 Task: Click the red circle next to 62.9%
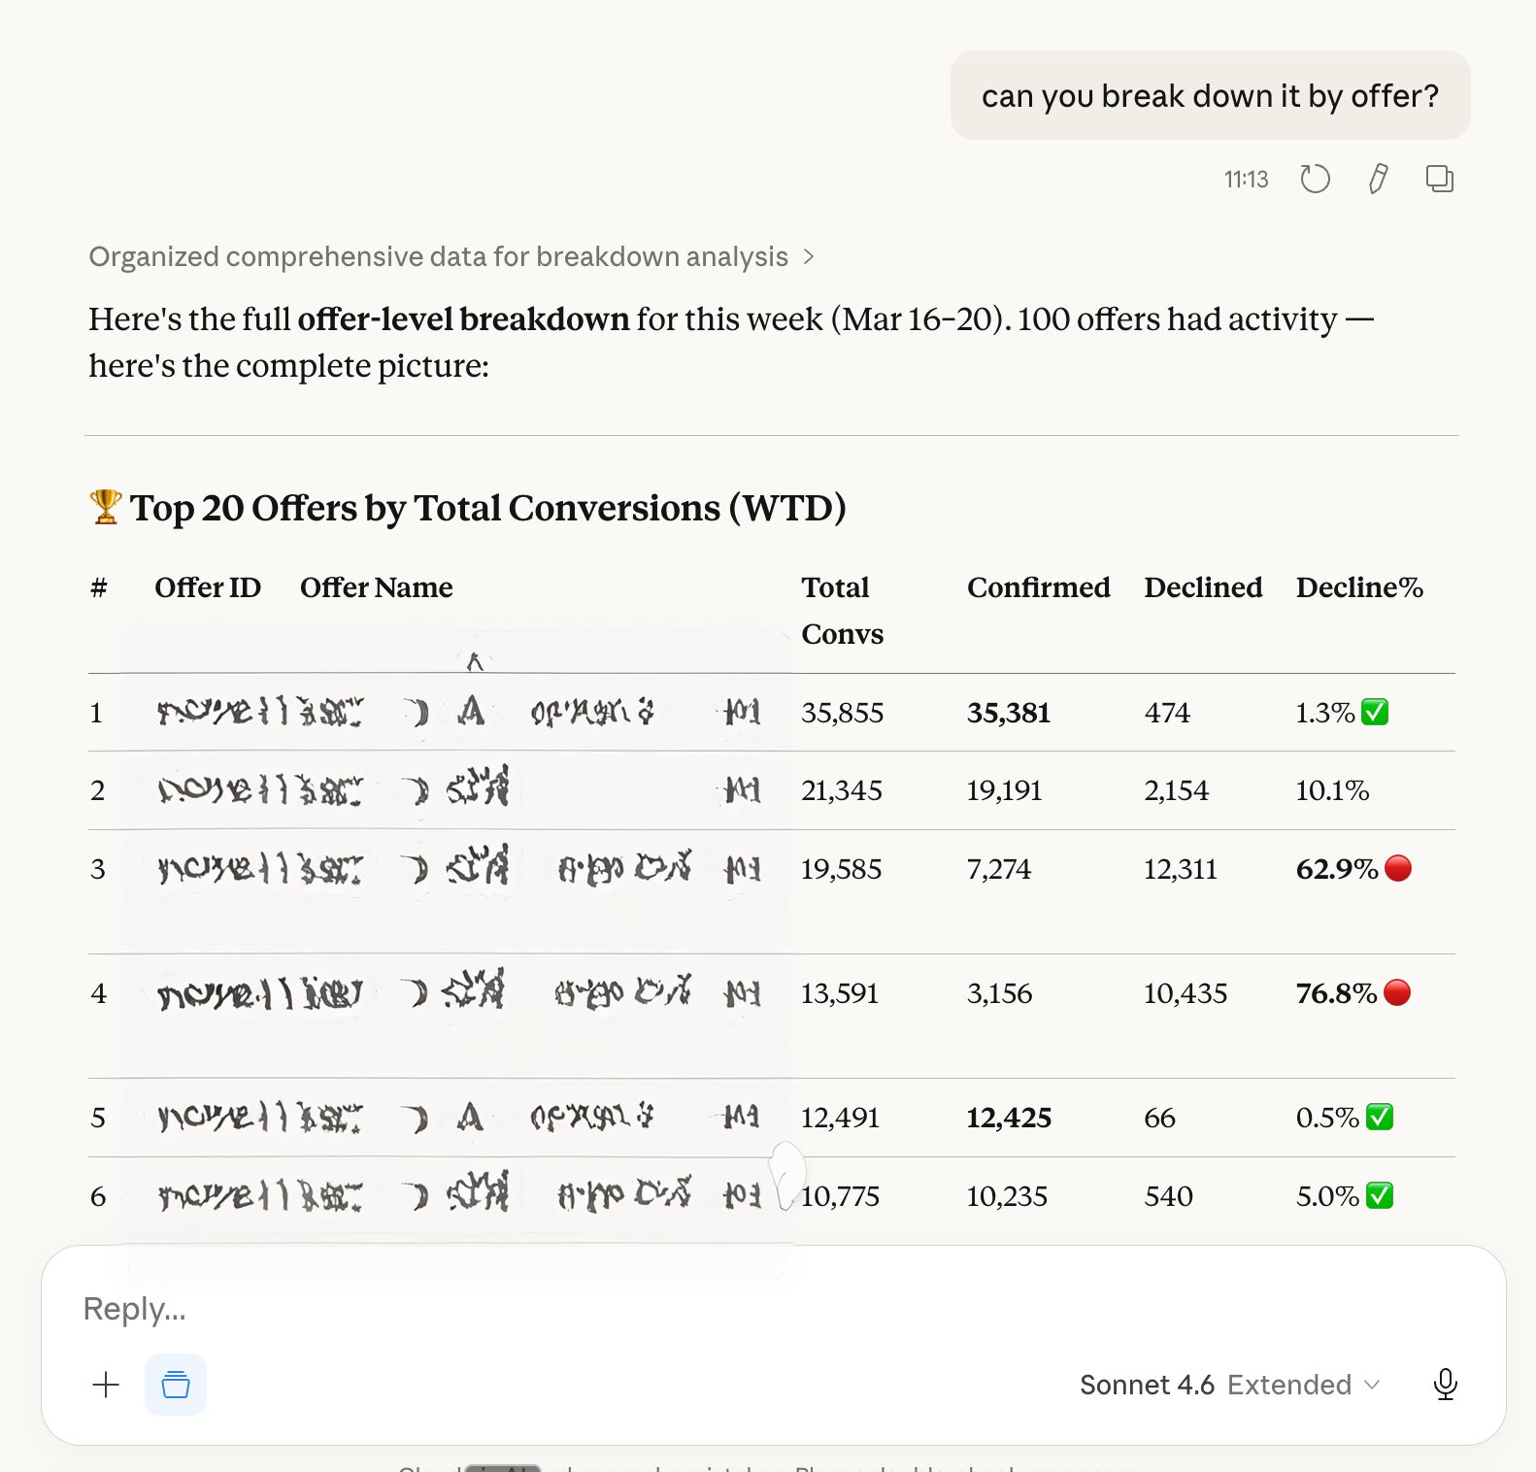(1398, 868)
